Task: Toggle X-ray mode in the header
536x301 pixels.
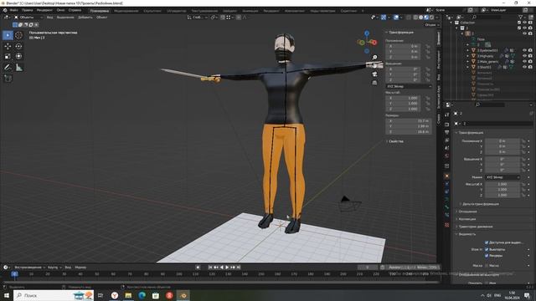Action: 409,17
